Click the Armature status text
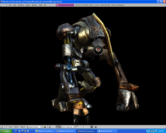 (120, 5)
